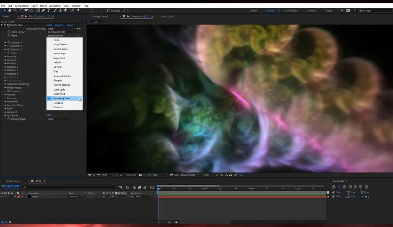Viewport: 393px width, 227px height.
Task: Open the Blending Mode dropdown
Action: [x=60, y=119]
